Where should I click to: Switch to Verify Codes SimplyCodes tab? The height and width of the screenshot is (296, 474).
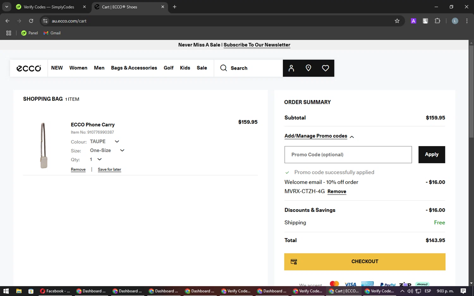(49, 7)
